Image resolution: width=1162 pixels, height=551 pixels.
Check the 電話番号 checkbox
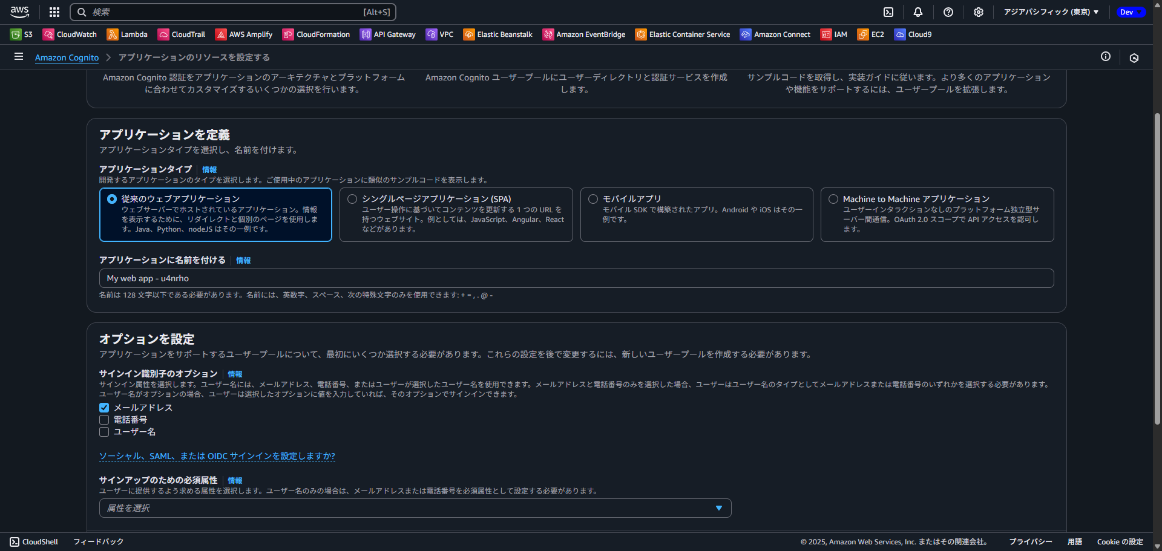(x=104, y=420)
